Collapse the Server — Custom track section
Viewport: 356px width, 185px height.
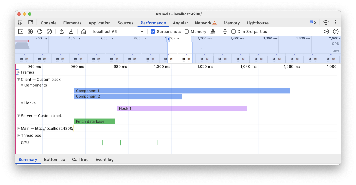pos(18,116)
